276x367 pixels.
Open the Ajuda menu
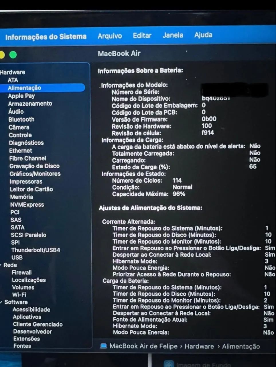pyautogui.click(x=203, y=35)
